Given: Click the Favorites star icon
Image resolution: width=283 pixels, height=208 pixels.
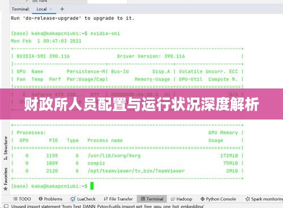Looking at the screenshot, I should pyautogui.click(x=6, y=188).
